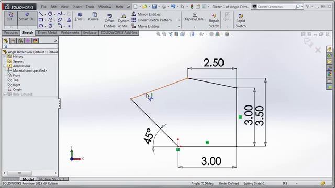The width and height of the screenshot is (335, 188).
Task: Switch to the Features tab
Action: point(11,33)
